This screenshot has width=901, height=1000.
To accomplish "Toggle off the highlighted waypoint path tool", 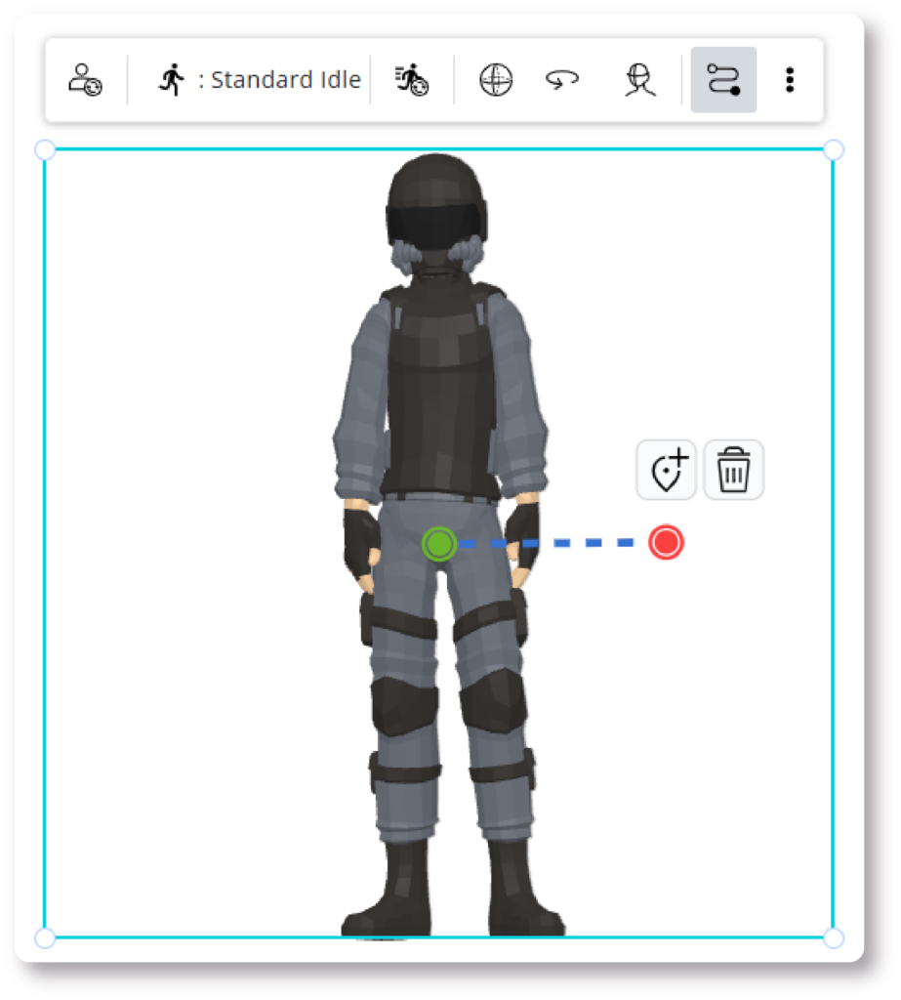I will pos(721,79).
